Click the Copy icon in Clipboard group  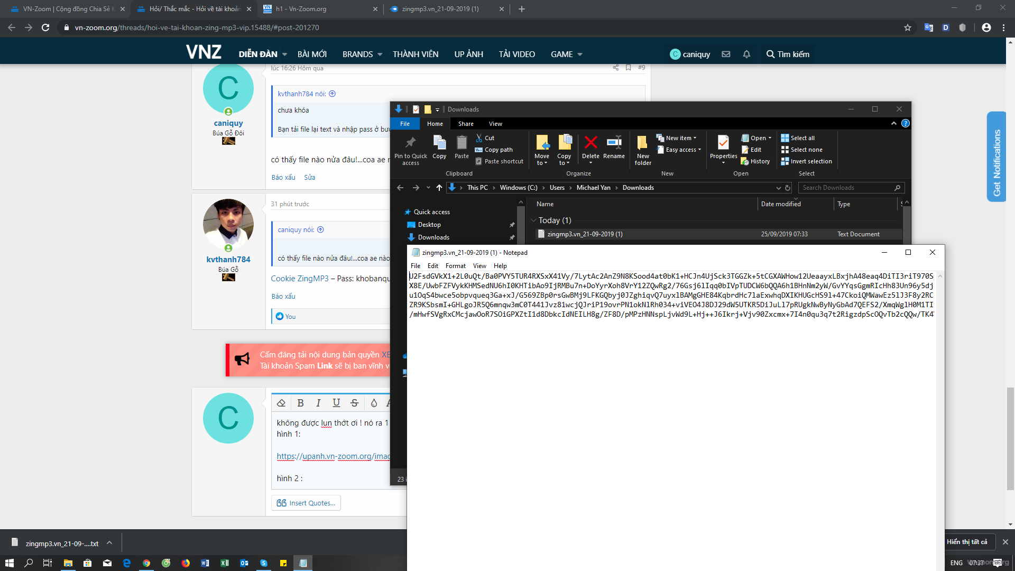tap(439, 147)
